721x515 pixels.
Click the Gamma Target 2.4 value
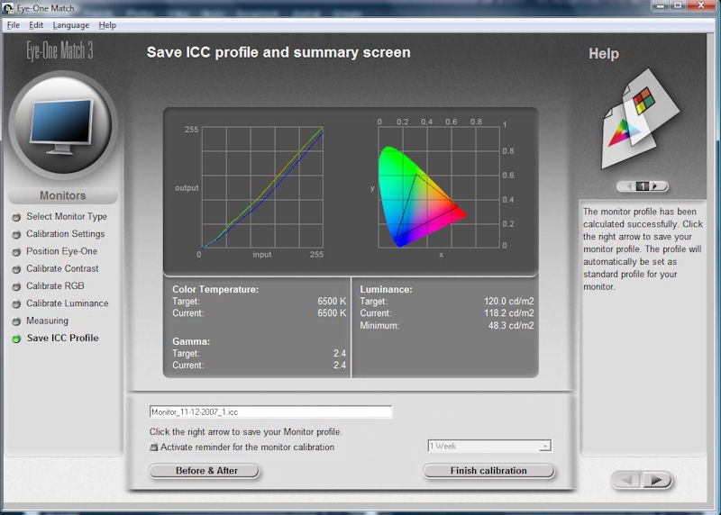tap(340, 353)
